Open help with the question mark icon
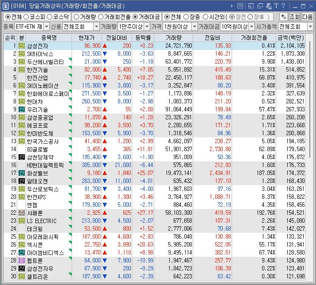Screen dimensions: 316x285 [x=283, y=6]
